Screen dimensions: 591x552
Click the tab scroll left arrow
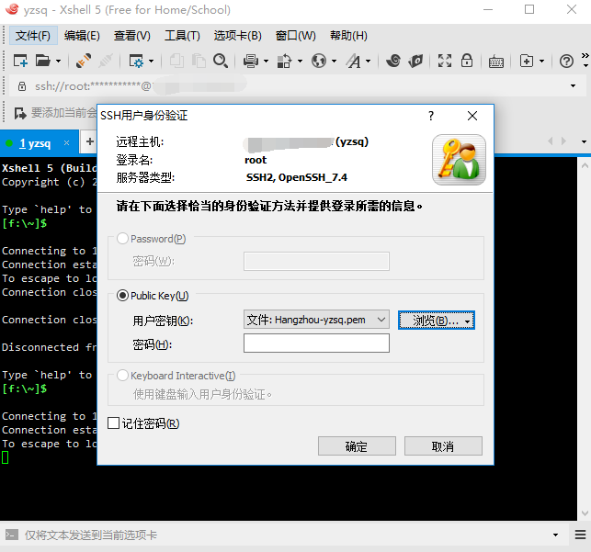551,141
